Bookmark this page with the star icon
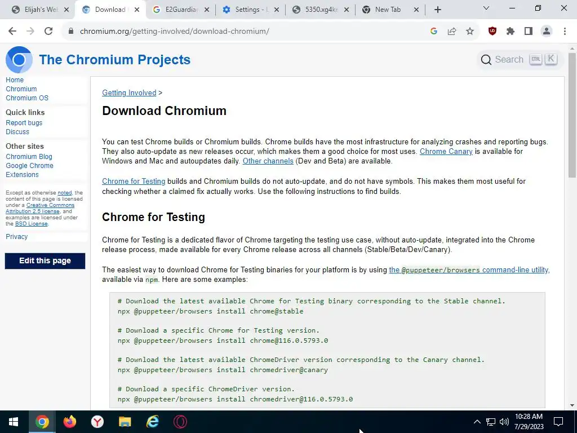 pyautogui.click(x=470, y=32)
